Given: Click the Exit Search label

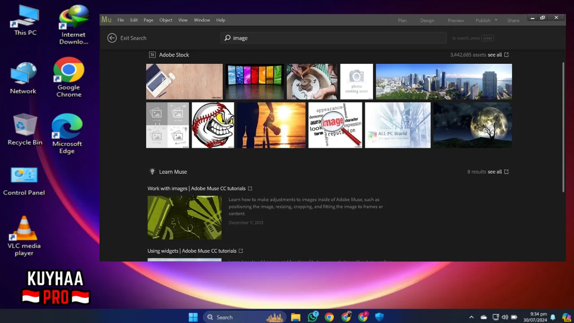Looking at the screenshot, I should [133, 38].
